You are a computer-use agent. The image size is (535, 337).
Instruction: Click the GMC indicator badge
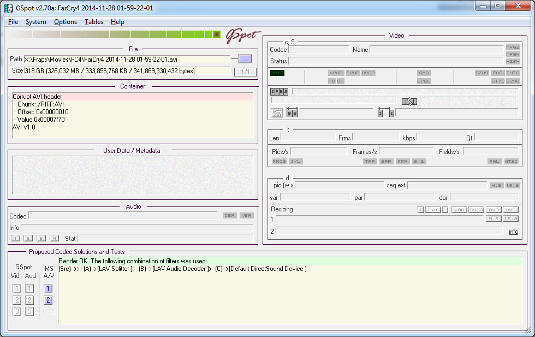(x=424, y=73)
